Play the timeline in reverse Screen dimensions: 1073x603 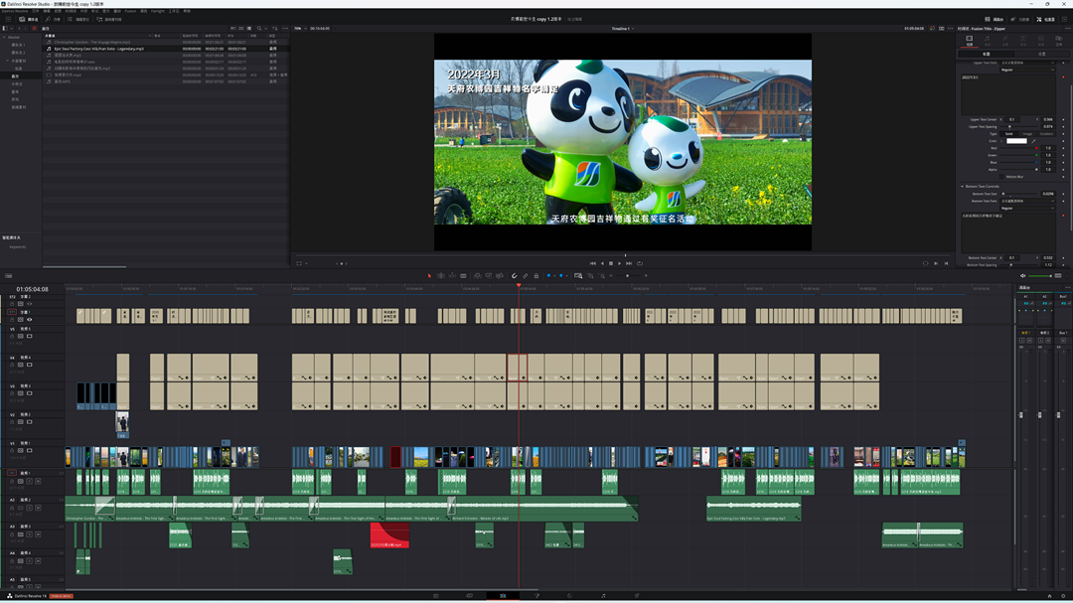602,263
